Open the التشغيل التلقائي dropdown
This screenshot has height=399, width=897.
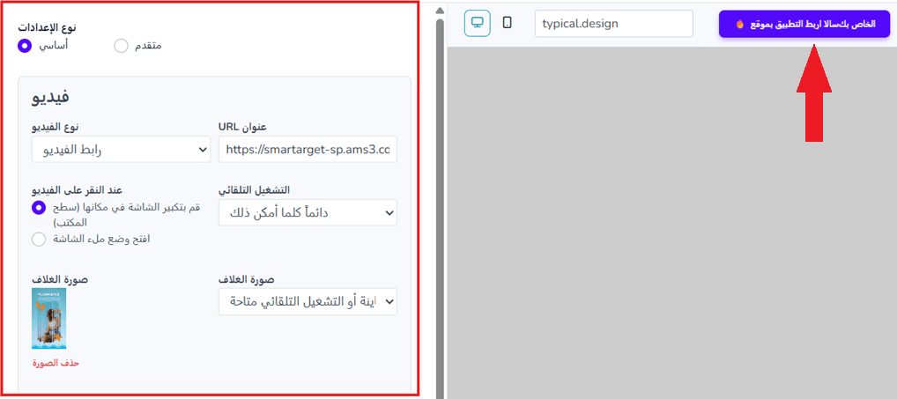click(308, 212)
